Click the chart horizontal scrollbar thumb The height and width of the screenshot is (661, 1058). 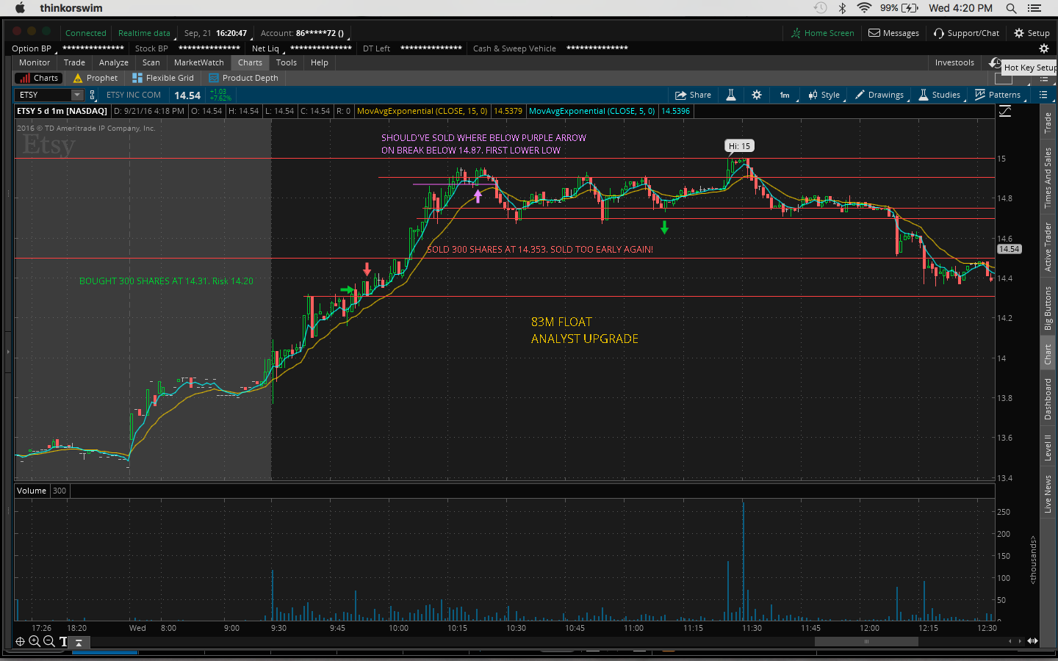[x=866, y=641]
